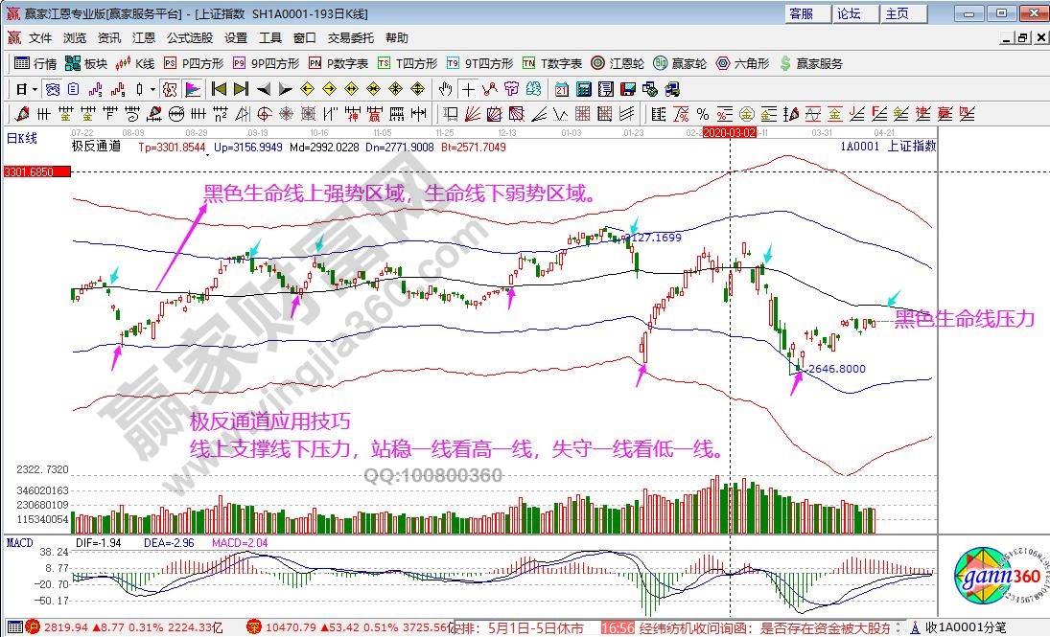
Task: Open the calendar icon in toolbar
Action: [x=561, y=89]
